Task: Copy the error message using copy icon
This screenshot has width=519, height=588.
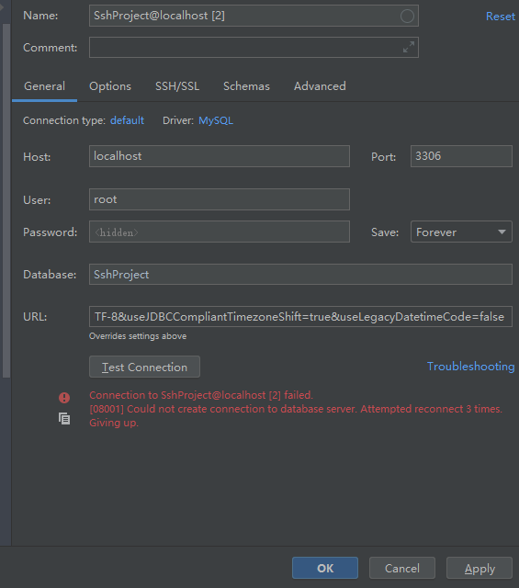Action: 64,419
